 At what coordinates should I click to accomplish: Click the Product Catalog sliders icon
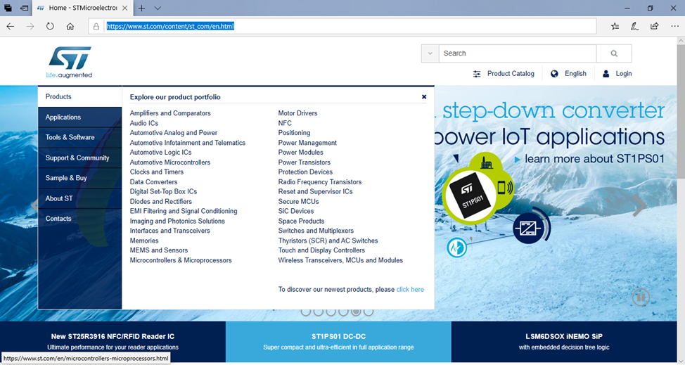[477, 74]
